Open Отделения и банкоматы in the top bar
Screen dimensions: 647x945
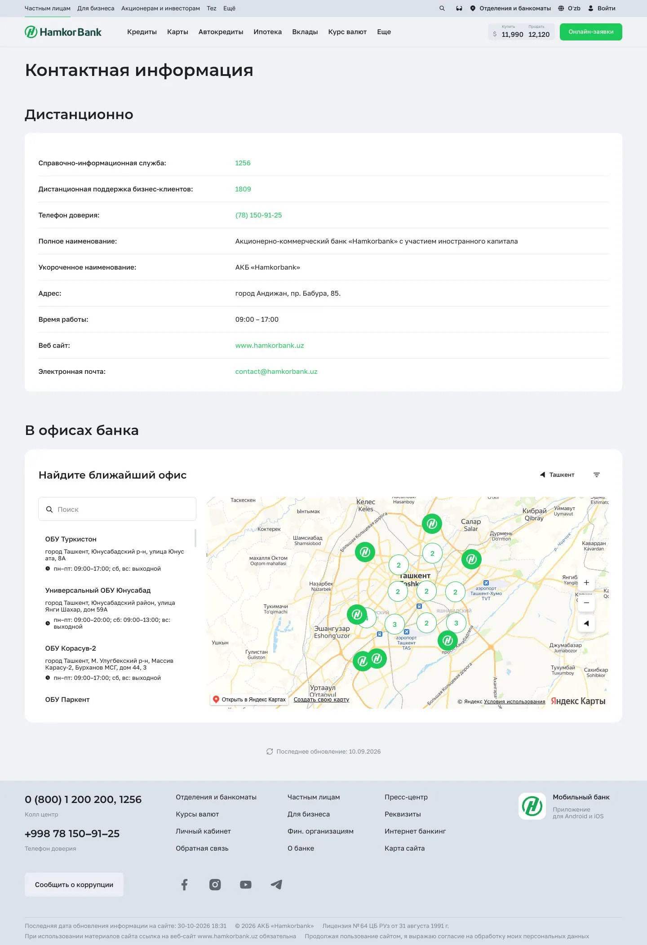[510, 9]
